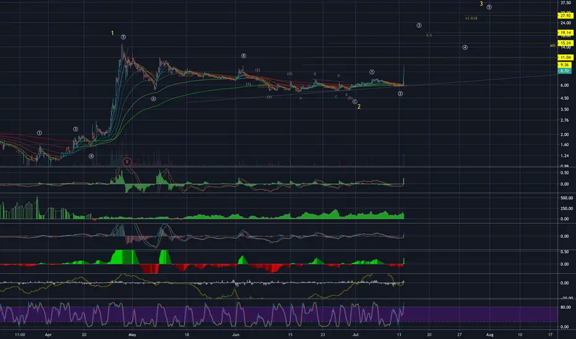This screenshot has width=576, height=339.
Task: Select the (4) subwave label
Action: [x=289, y=74]
